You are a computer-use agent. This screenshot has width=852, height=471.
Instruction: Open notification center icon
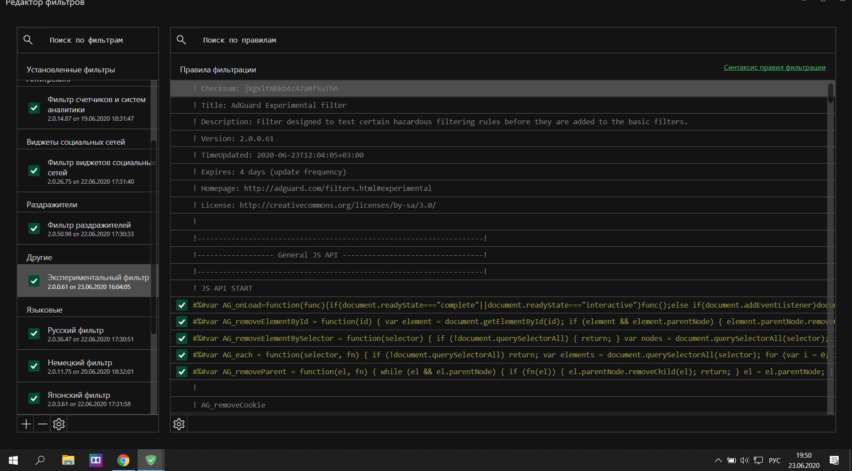(834, 460)
